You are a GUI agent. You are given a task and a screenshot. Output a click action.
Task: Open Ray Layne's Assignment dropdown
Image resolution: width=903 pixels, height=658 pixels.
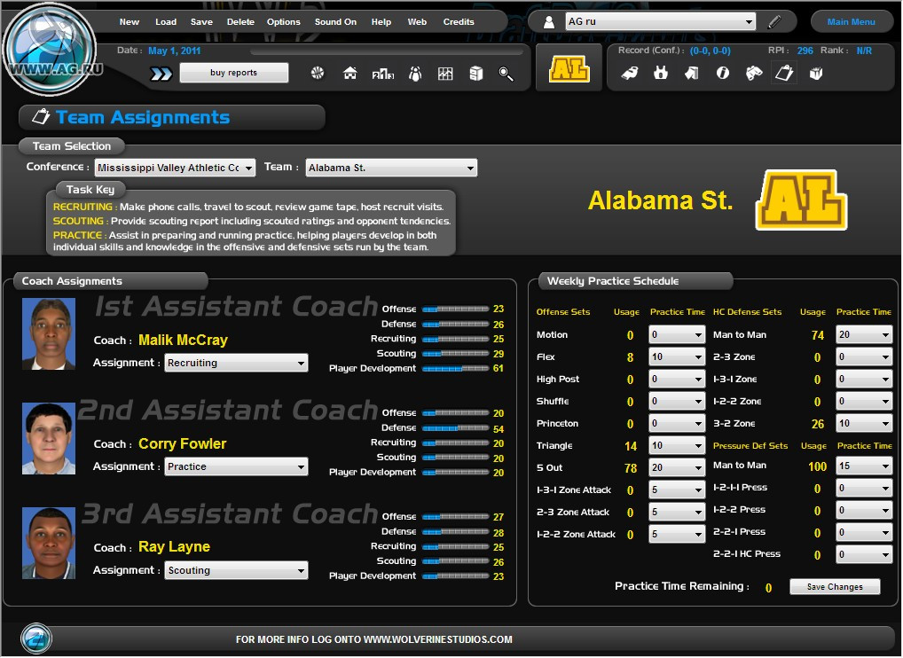pos(236,570)
